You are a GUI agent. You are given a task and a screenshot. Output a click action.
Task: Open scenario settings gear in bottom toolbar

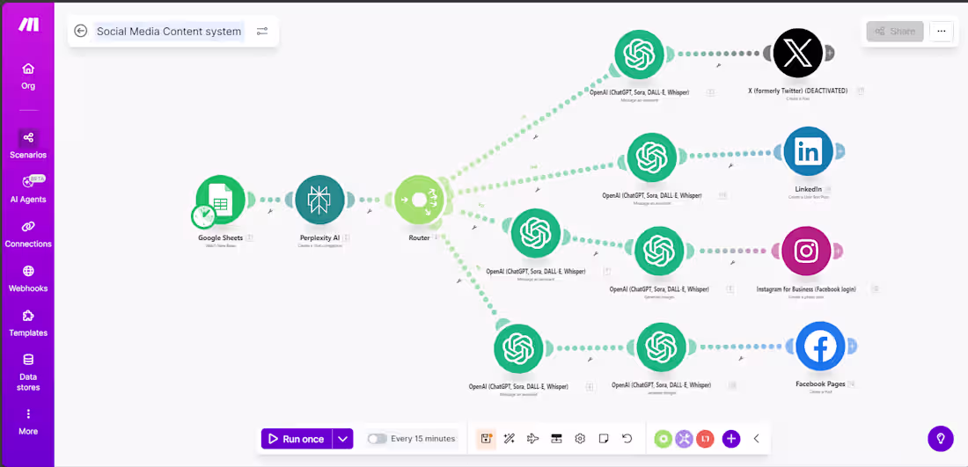[x=580, y=439]
